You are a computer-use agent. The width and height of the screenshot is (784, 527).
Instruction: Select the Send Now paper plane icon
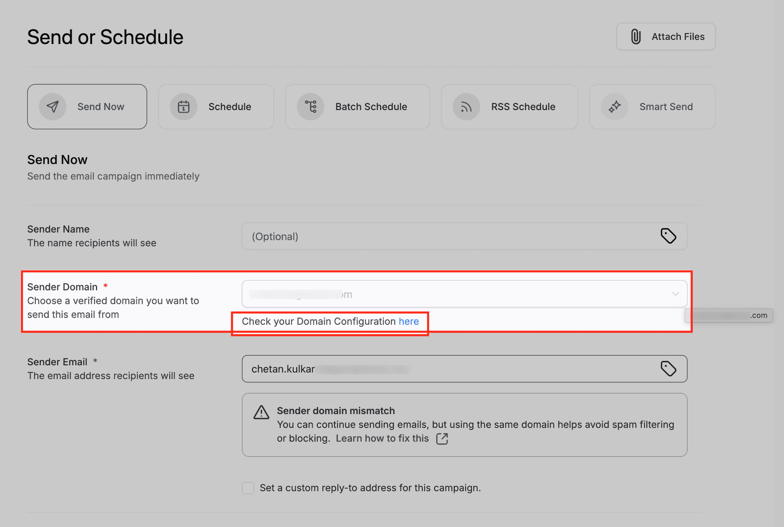point(52,106)
